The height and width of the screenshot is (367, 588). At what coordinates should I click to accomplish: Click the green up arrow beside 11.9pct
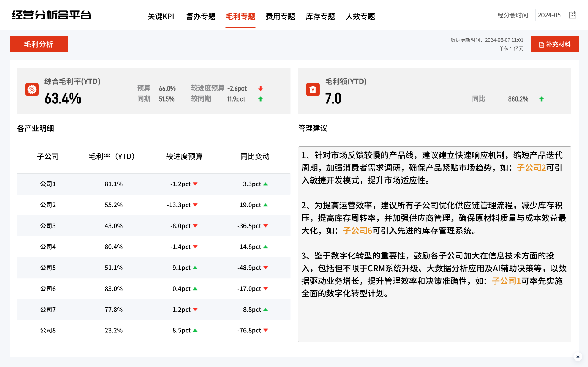pos(261,99)
